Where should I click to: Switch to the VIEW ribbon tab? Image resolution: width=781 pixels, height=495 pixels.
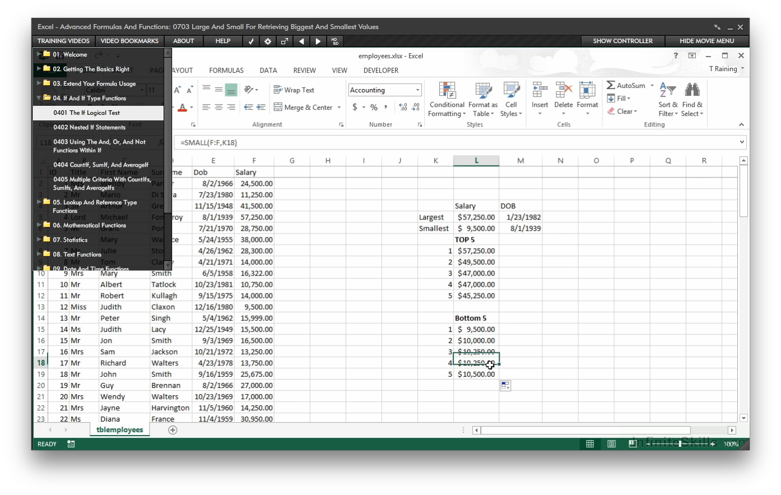[340, 71]
